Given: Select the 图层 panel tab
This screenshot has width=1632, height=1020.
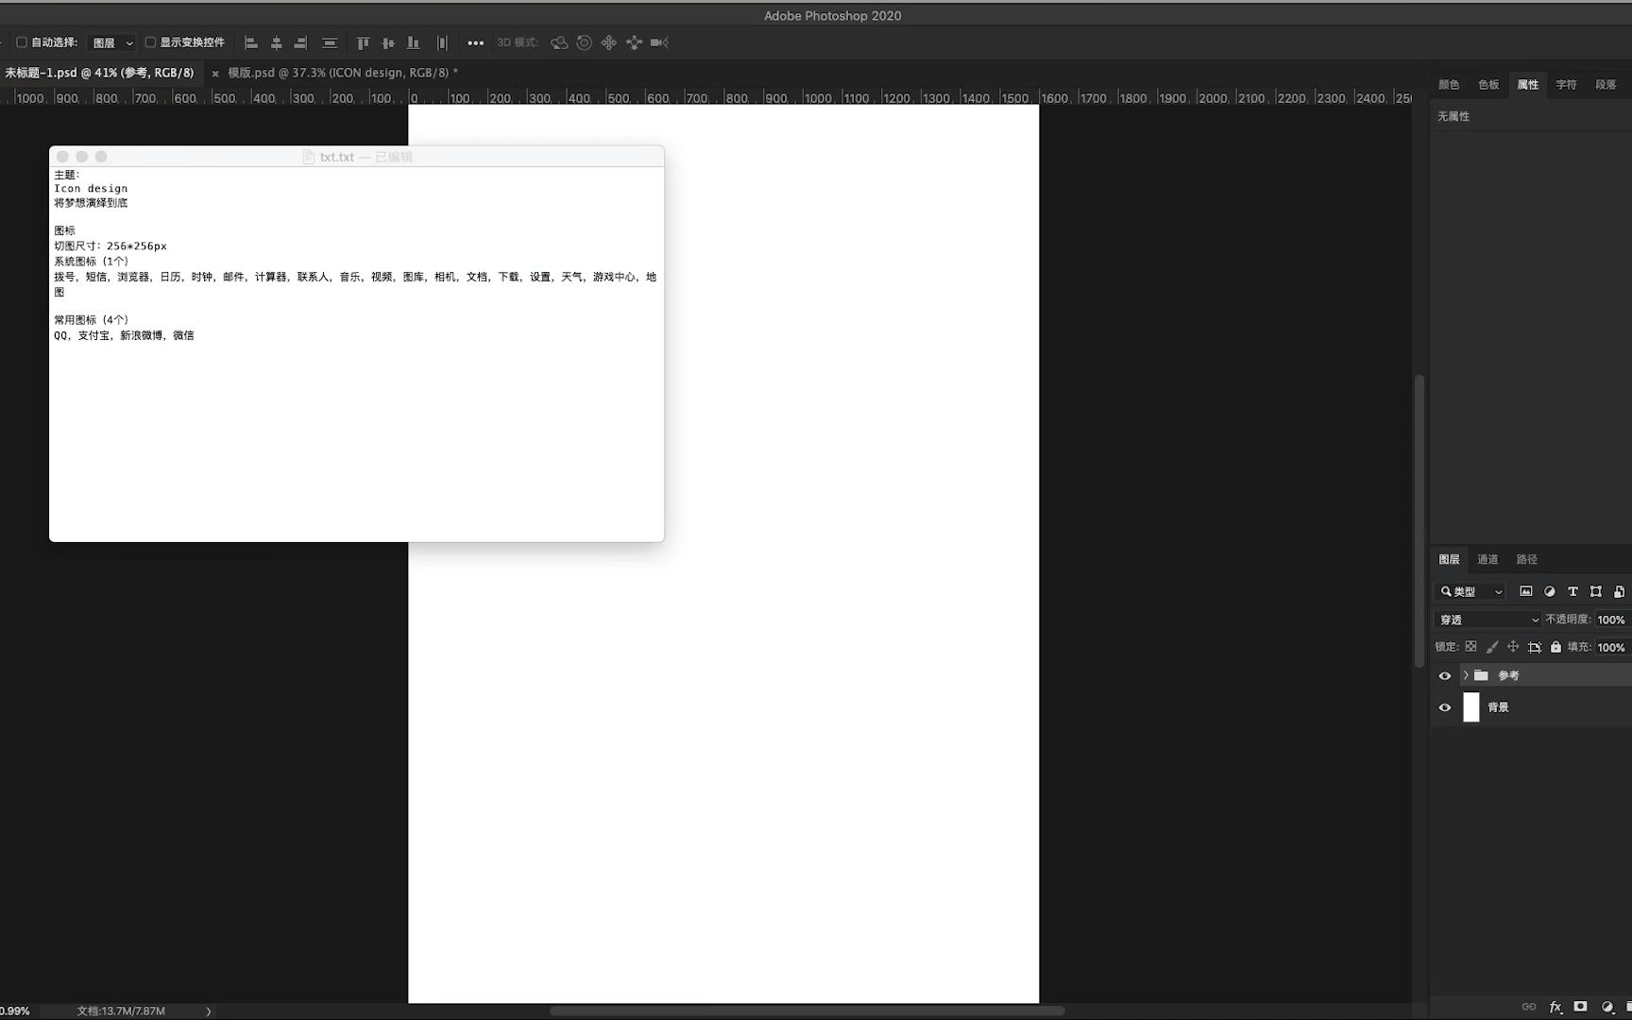Looking at the screenshot, I should pos(1449,559).
